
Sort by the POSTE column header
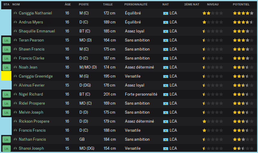(84, 5)
